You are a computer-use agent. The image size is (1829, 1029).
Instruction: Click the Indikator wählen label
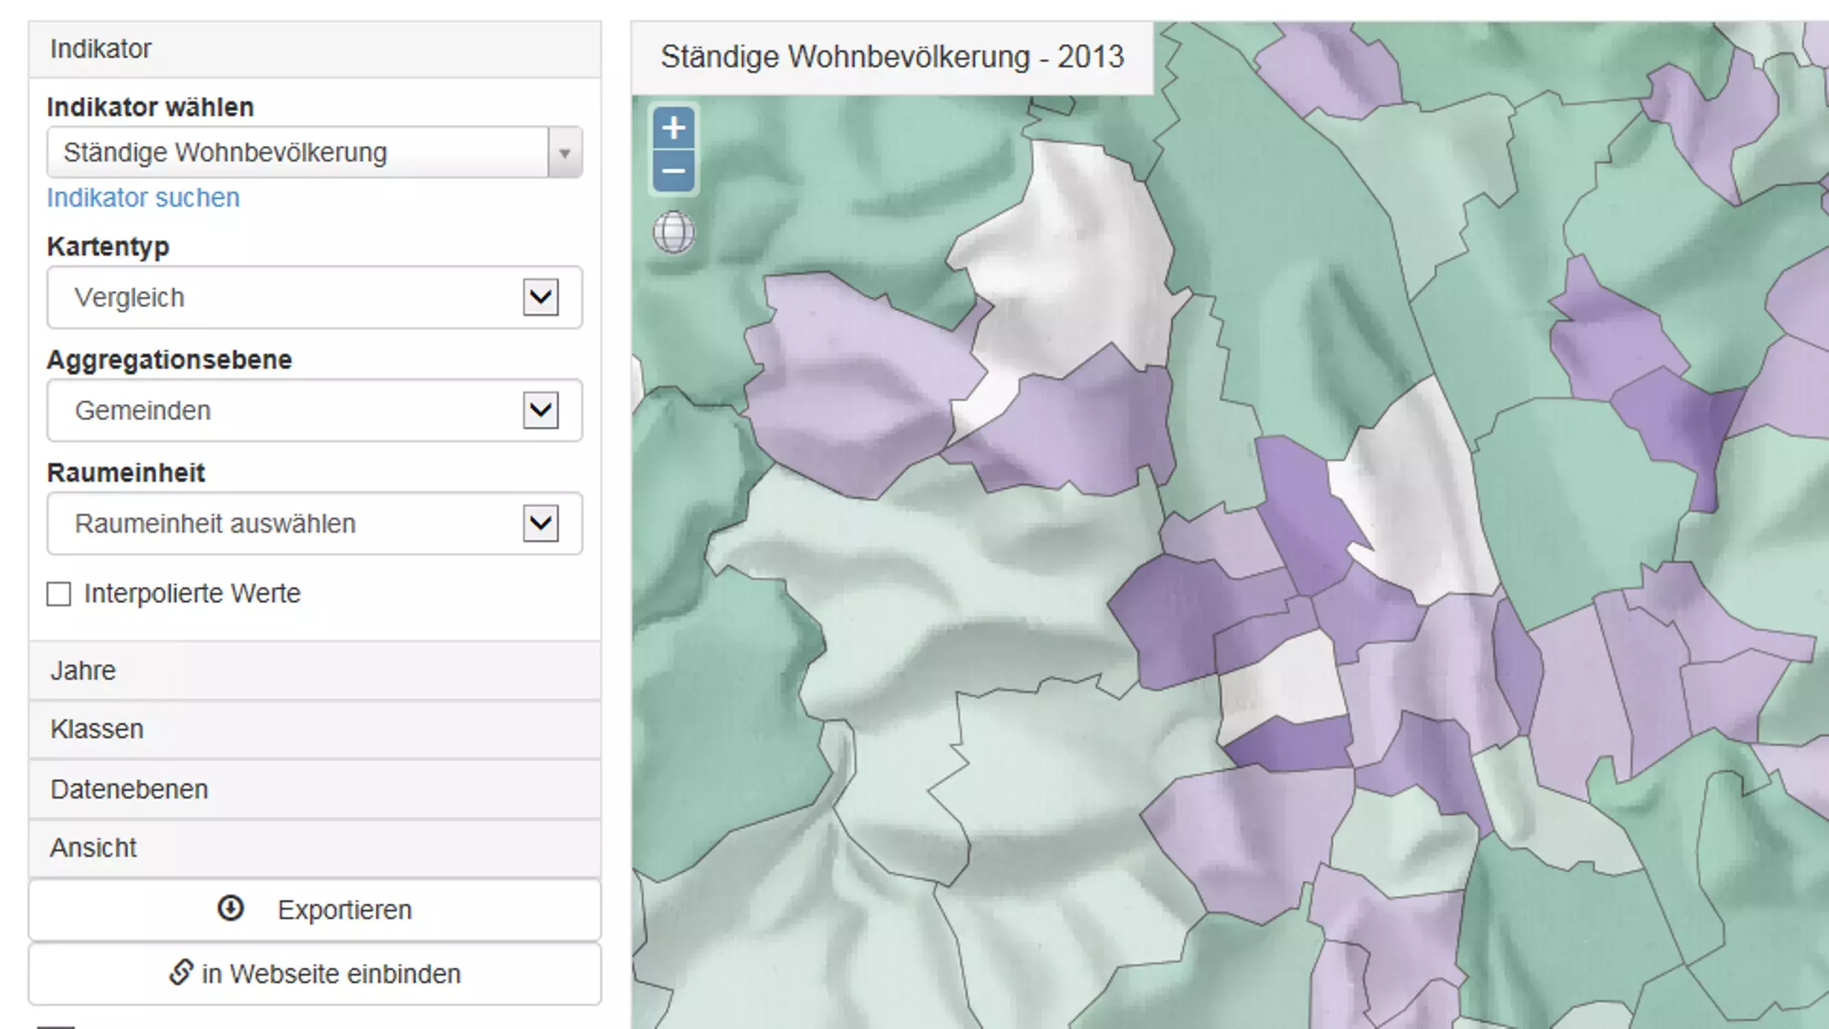click(150, 107)
